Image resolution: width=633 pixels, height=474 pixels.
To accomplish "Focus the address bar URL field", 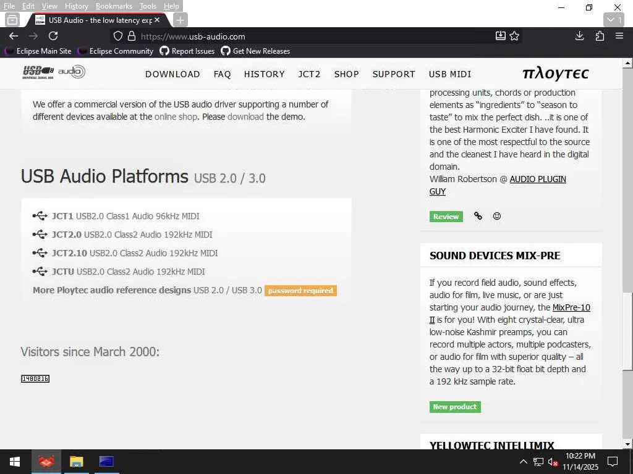I will click(x=315, y=36).
